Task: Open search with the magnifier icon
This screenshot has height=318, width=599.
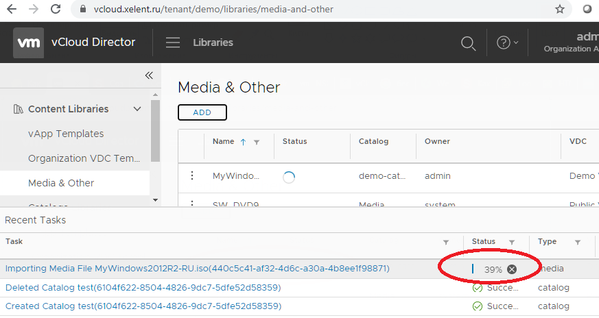Action: [468, 43]
